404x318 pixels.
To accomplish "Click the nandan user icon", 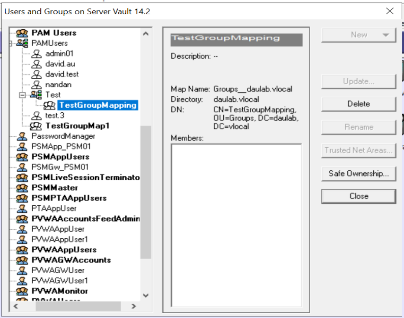I will (36, 84).
